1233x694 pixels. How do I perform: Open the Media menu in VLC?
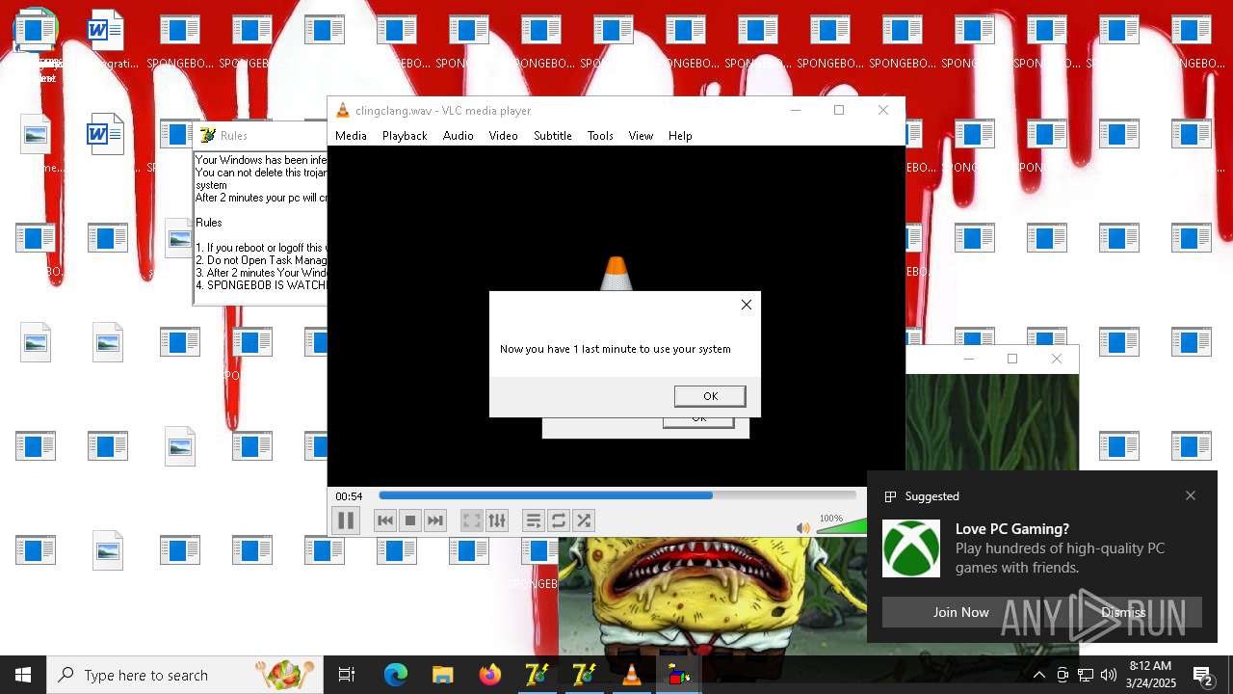pyautogui.click(x=351, y=136)
